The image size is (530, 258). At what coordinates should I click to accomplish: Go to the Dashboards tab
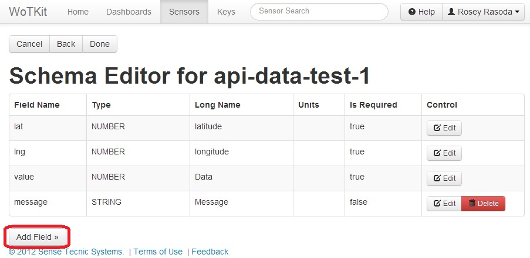[129, 12]
